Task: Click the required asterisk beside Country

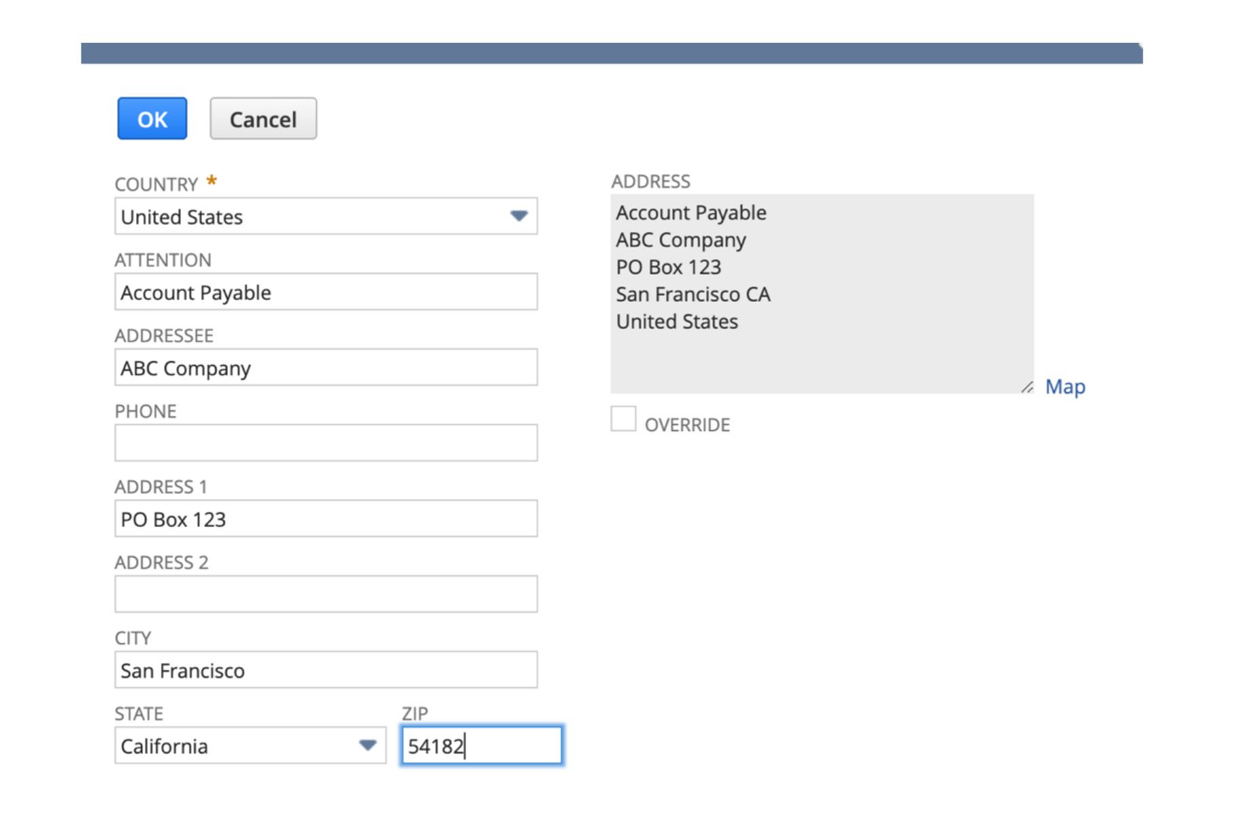Action: coord(211,179)
